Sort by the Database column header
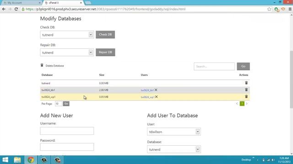Image resolution: width=293 pixels, height=164 pixels. 47,75
